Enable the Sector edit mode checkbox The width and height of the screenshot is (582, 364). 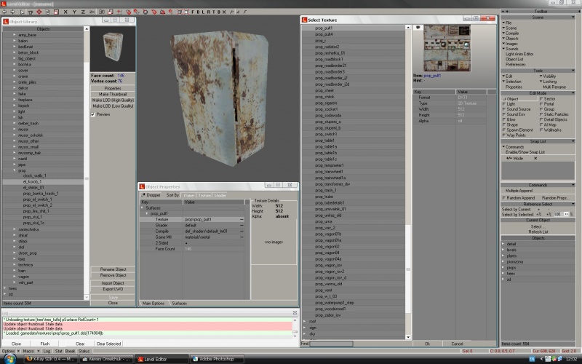click(x=542, y=98)
